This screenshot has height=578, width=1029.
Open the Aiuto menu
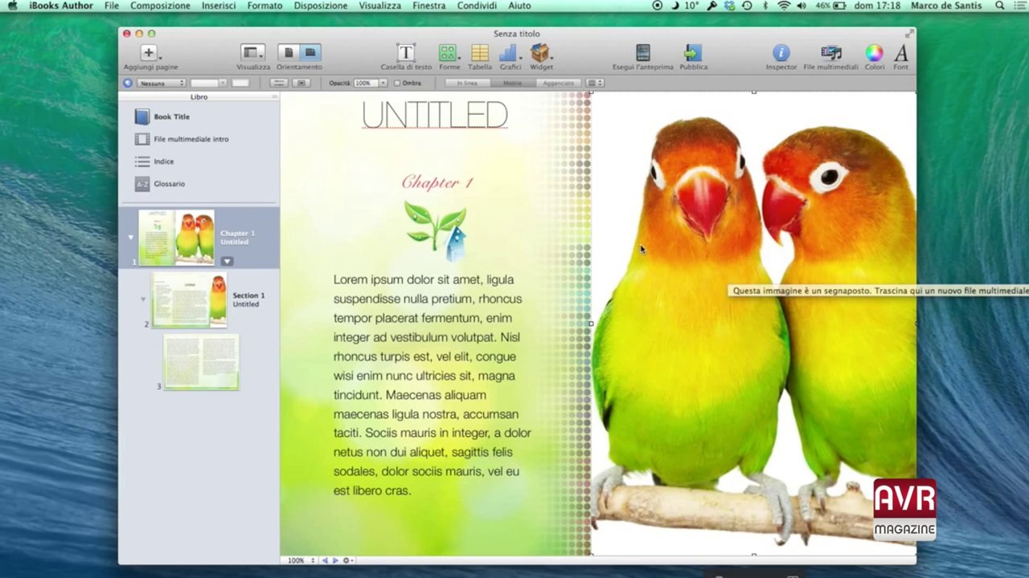[519, 6]
